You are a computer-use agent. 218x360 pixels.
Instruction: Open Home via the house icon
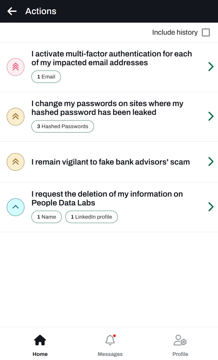40,340
